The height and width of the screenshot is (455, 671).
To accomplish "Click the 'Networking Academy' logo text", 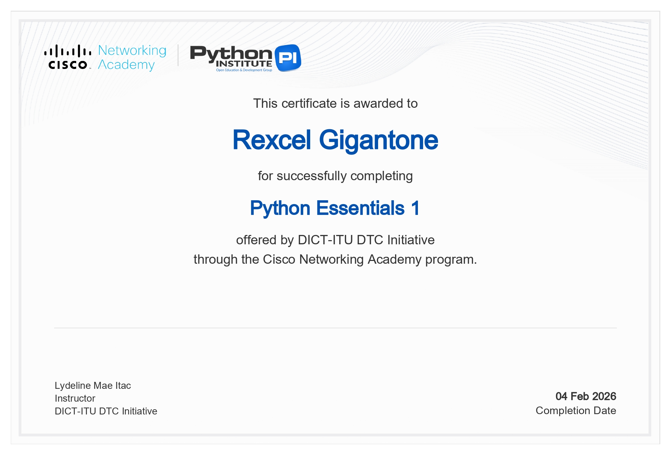I will pos(132,58).
